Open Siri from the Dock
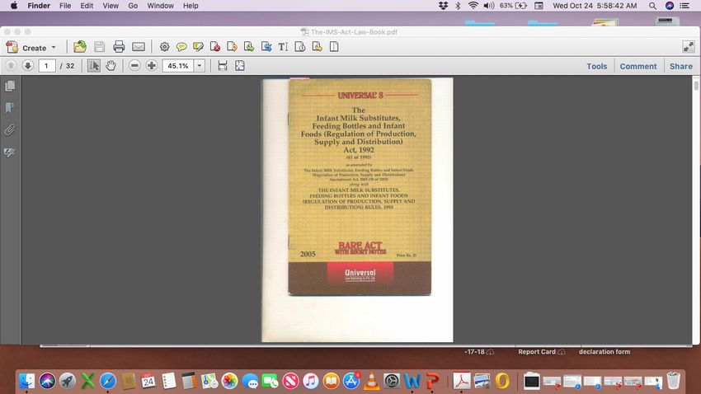 coord(47,381)
